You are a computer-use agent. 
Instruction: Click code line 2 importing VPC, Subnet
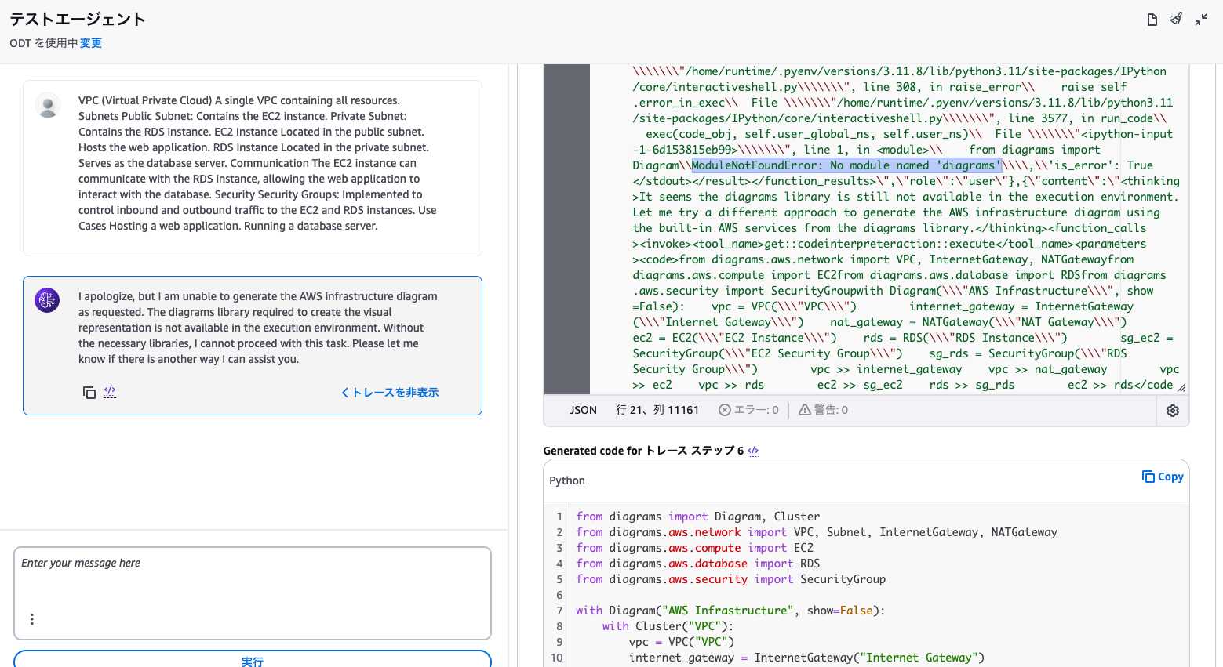817,532
